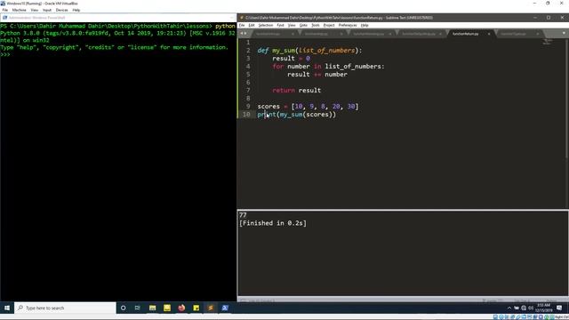The image size is (569, 320).
Task: Open the volume icon in system tray
Action: tap(531, 308)
